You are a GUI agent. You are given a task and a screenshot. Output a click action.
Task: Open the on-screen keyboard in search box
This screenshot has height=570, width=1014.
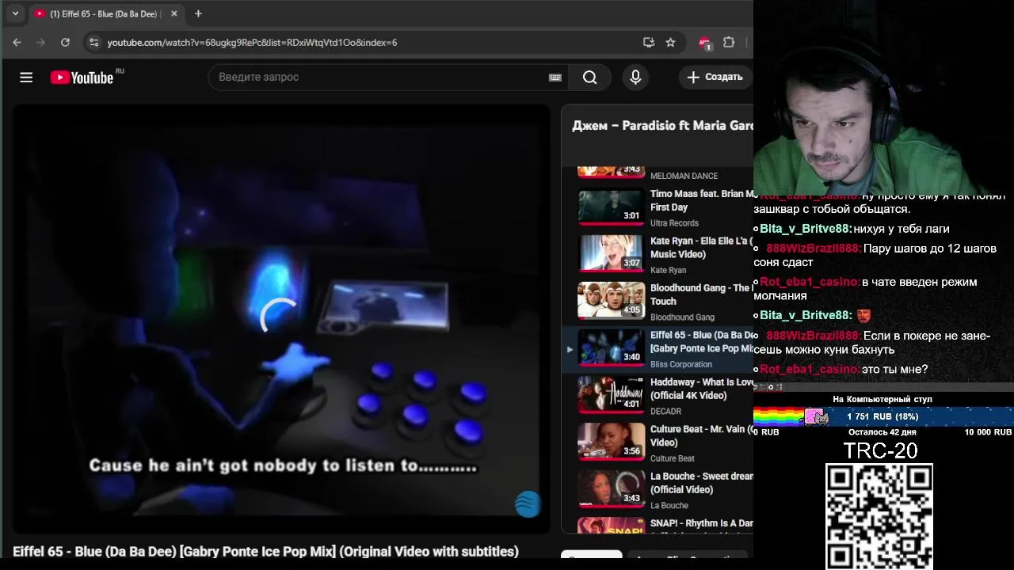pos(555,77)
